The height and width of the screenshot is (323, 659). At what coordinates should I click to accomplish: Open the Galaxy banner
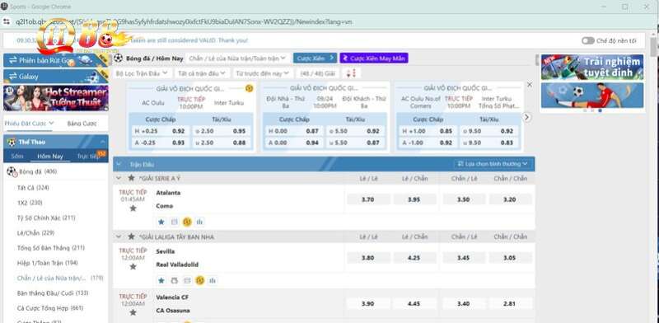tap(55, 76)
